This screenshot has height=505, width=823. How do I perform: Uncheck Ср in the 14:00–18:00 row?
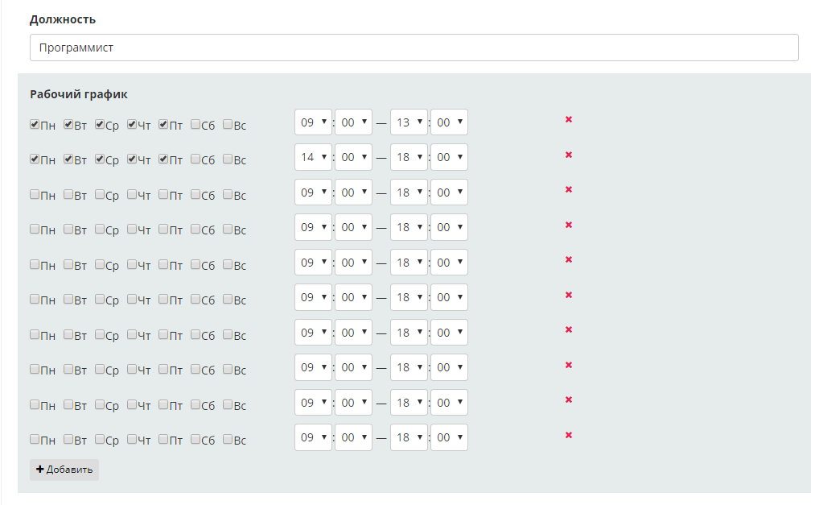pos(100,159)
